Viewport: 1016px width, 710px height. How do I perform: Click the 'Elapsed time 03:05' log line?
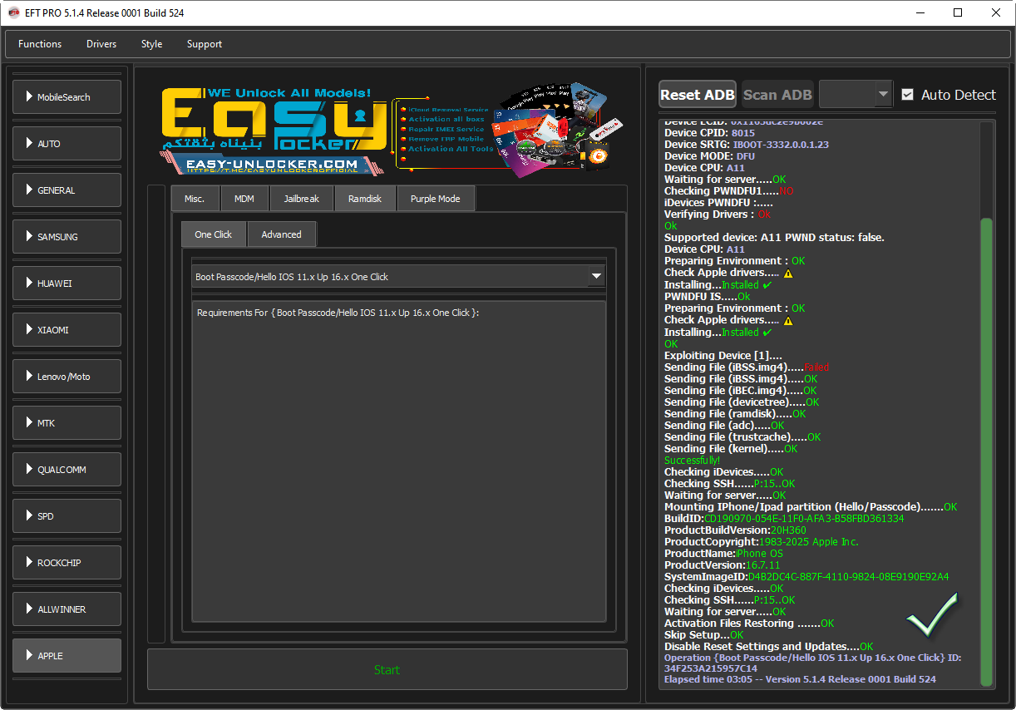[800, 679]
